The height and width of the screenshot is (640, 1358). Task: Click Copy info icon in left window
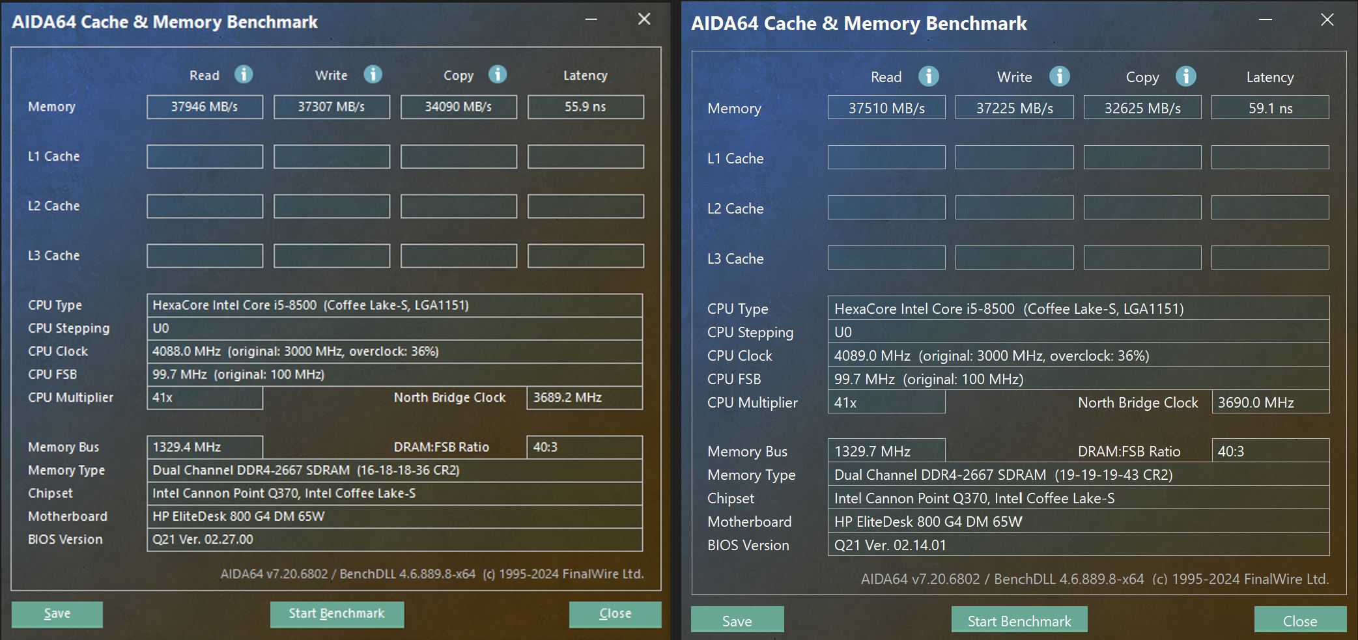tap(498, 74)
